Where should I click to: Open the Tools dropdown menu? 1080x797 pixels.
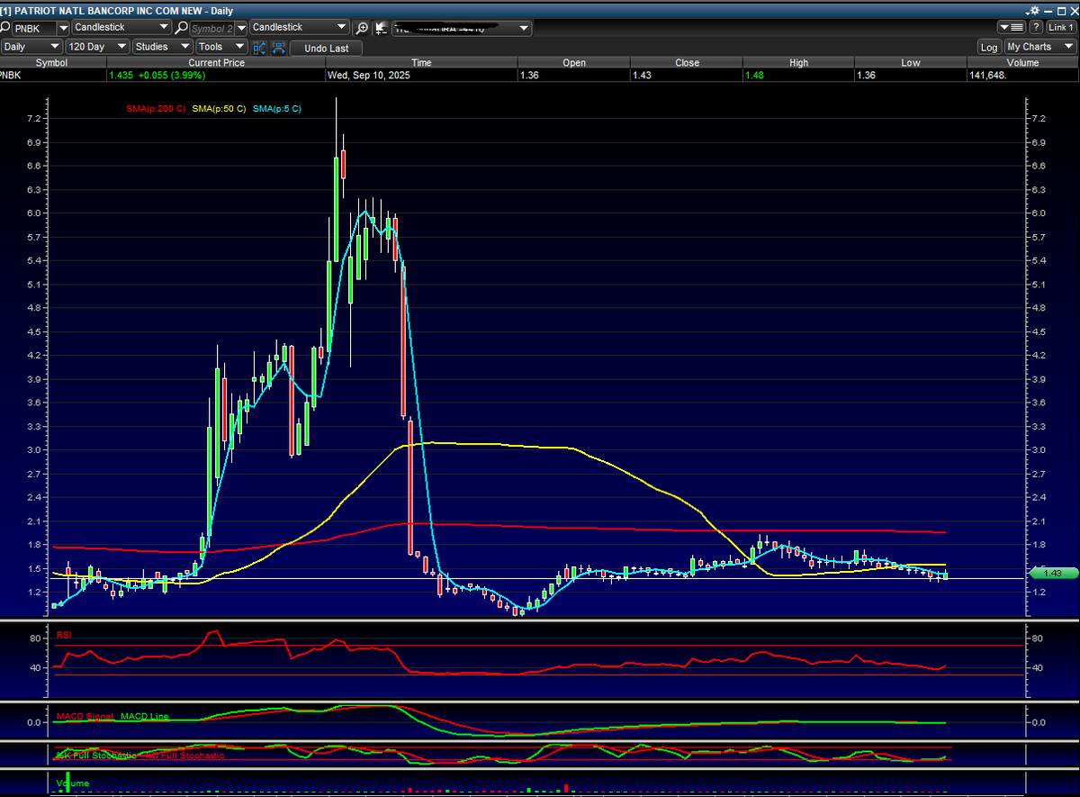pyautogui.click(x=220, y=47)
